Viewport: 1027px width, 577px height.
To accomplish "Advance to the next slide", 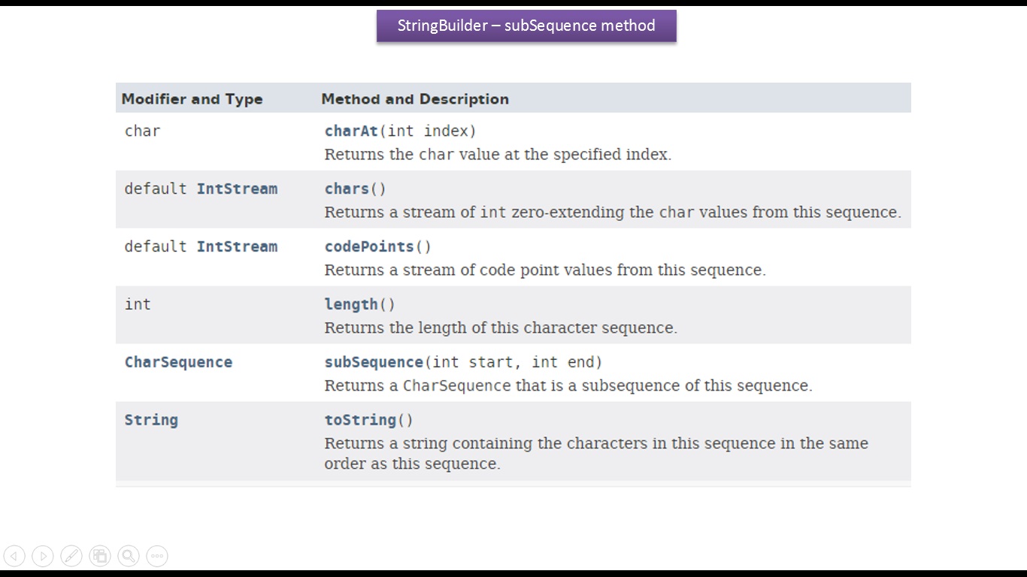I will [43, 556].
